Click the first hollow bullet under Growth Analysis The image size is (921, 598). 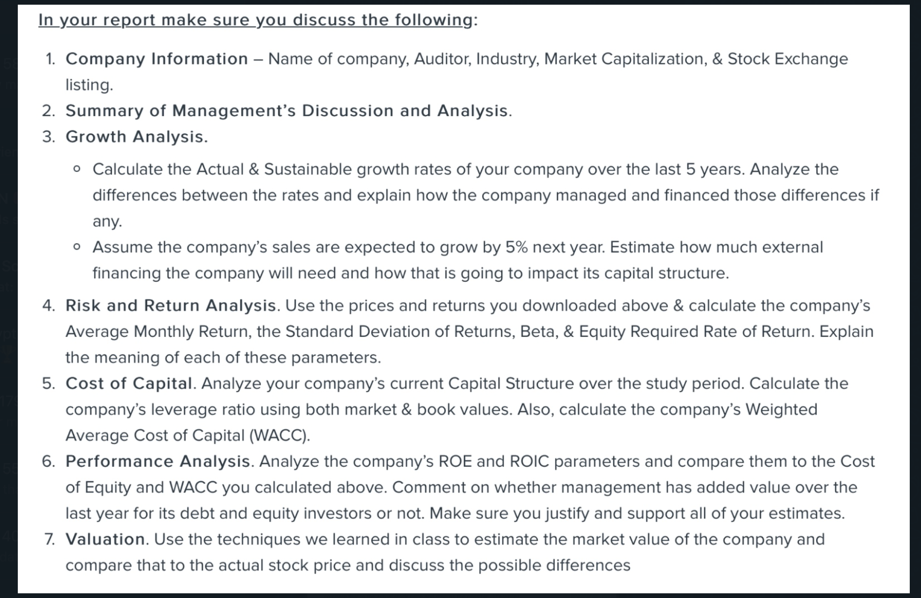tap(77, 169)
